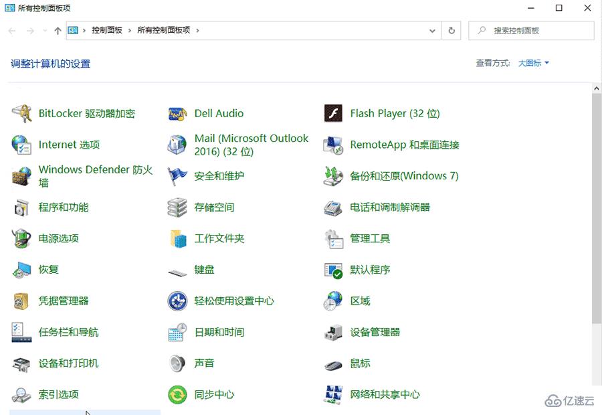Click the scrollbar up arrow
Viewport: 602px width, 415px height.
[596, 88]
